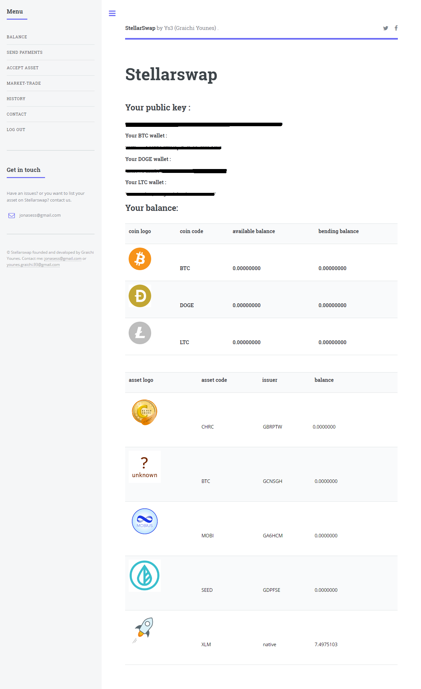This screenshot has width=421, height=689.
Task: Click jonasess@gmail.com link in footer copyright
Action: pyautogui.click(x=63, y=259)
